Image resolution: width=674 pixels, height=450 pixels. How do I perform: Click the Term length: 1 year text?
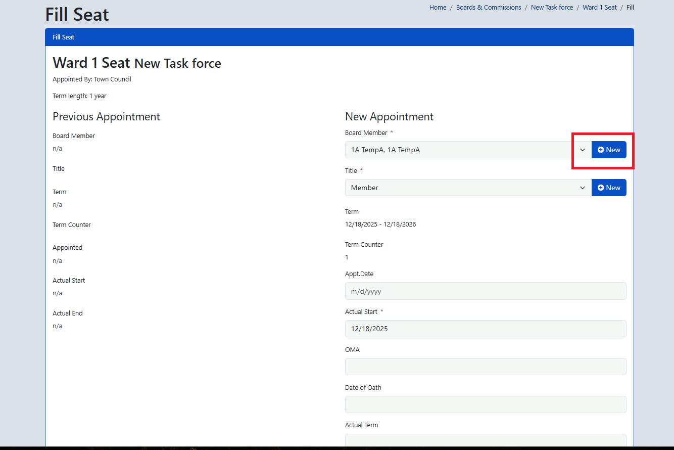click(x=79, y=96)
